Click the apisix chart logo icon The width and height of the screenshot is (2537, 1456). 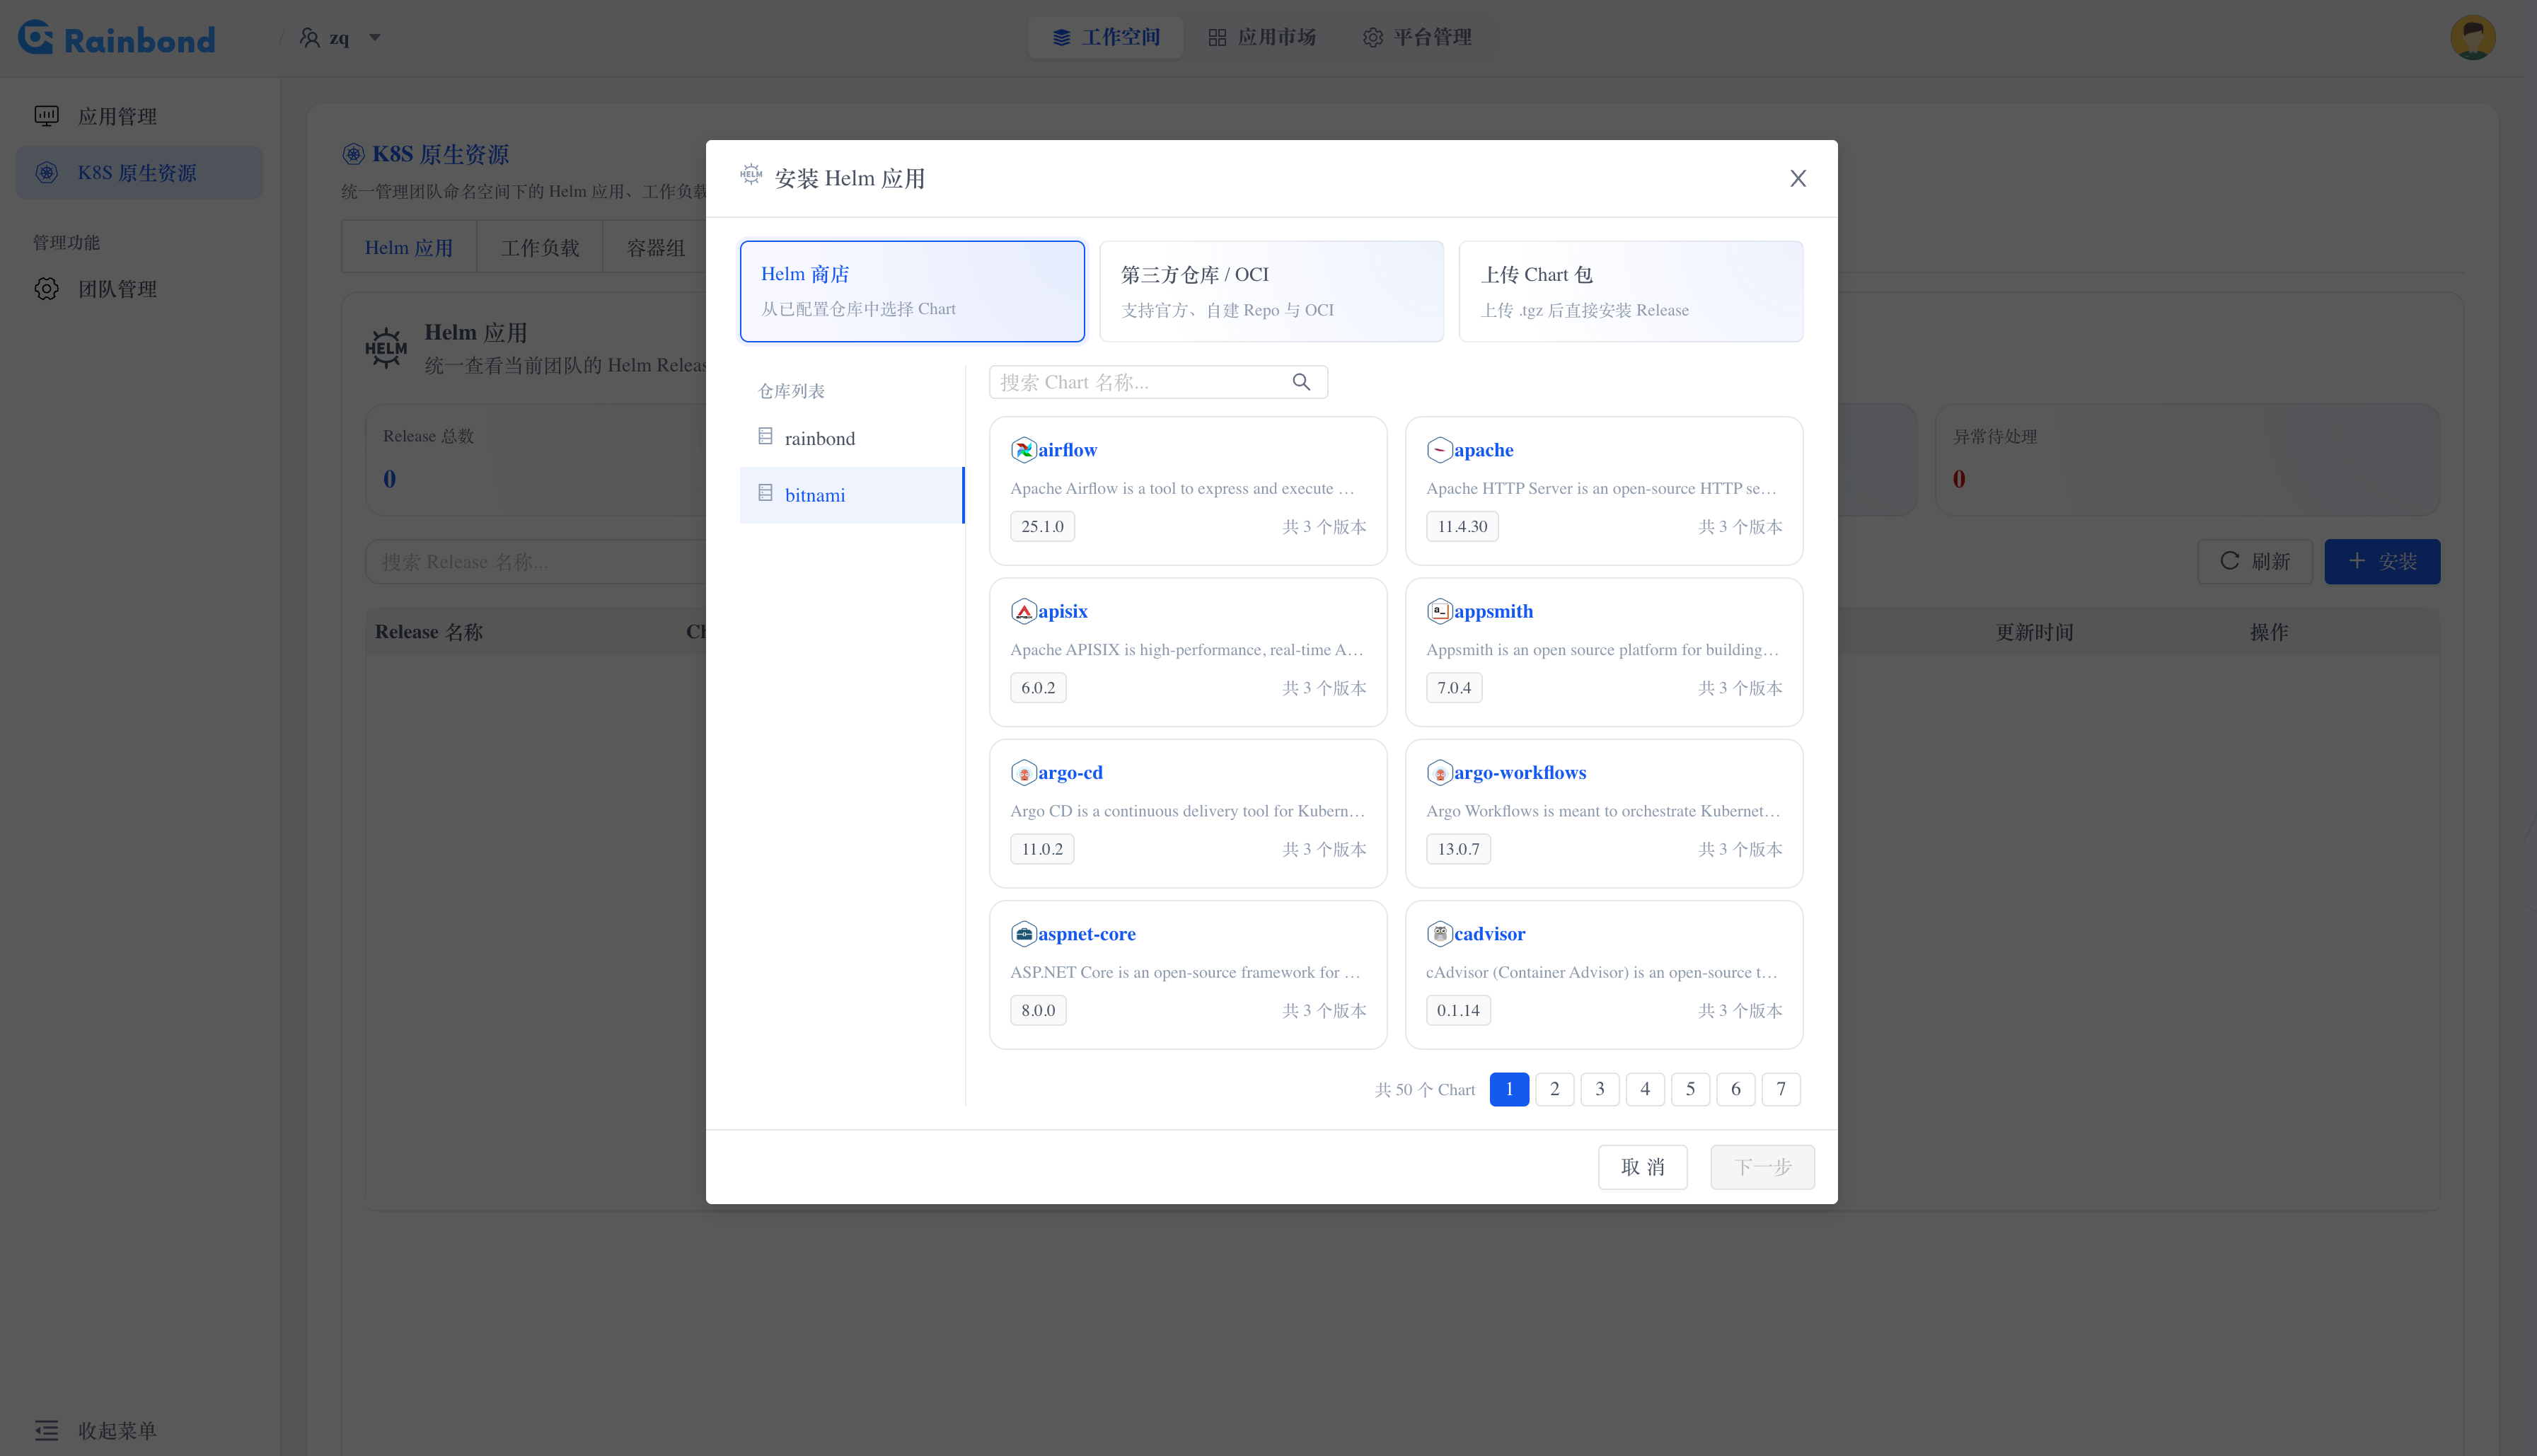click(1023, 611)
